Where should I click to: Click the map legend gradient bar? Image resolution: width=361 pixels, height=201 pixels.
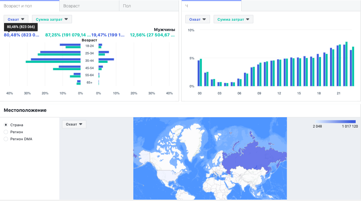pos(335,122)
